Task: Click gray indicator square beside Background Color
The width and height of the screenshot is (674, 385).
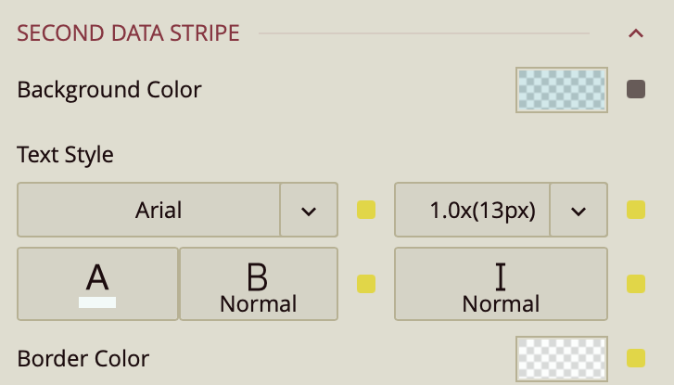Action: point(636,90)
